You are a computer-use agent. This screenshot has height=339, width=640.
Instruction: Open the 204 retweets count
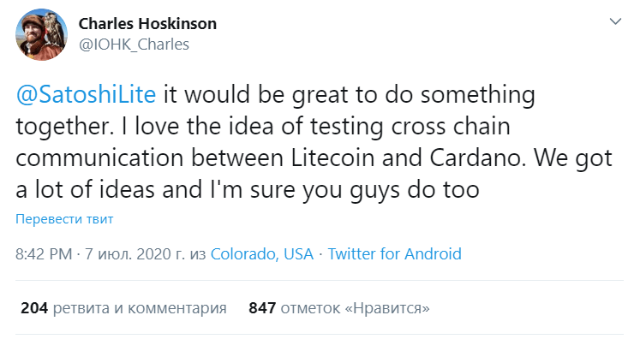click(x=34, y=308)
